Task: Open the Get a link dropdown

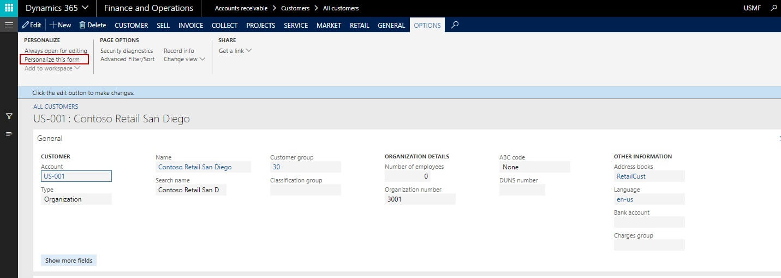Action: [x=235, y=51]
